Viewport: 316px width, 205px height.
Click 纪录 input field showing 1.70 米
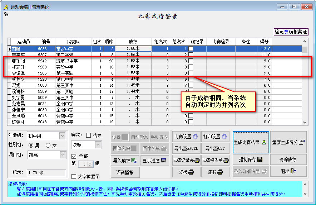coord(46,173)
